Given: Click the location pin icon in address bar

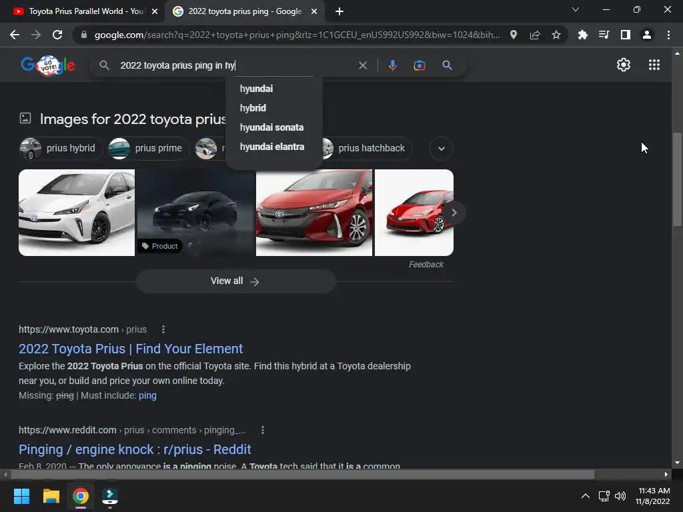Looking at the screenshot, I should (x=514, y=35).
